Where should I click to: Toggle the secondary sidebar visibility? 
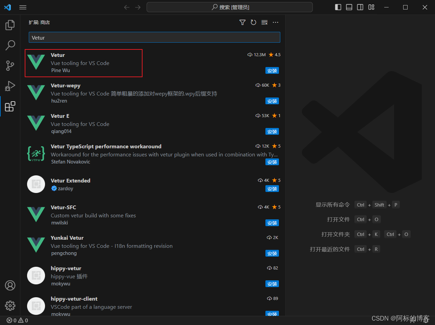click(360, 7)
